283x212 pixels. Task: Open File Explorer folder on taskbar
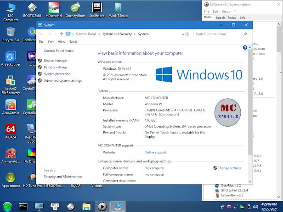[x=86, y=206]
